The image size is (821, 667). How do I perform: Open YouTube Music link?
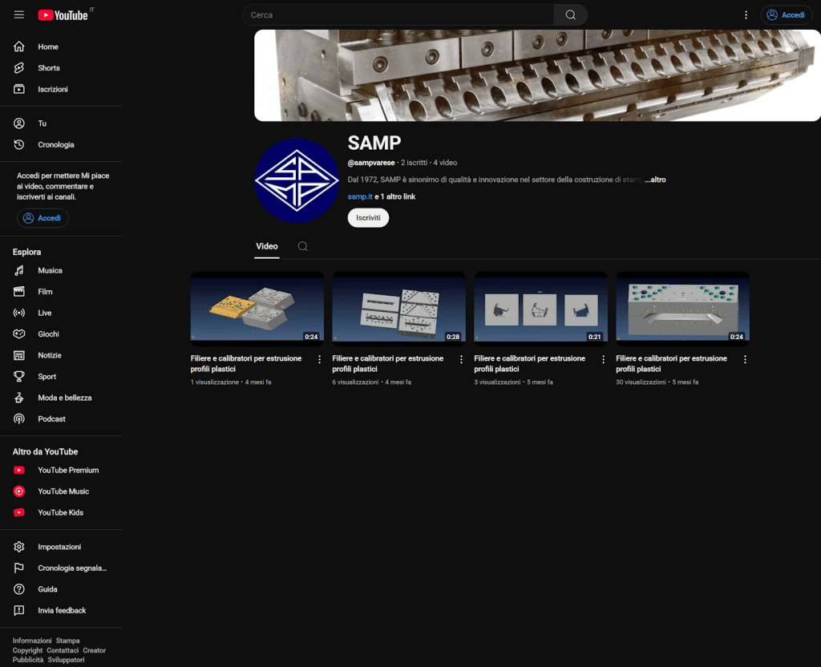click(x=63, y=491)
